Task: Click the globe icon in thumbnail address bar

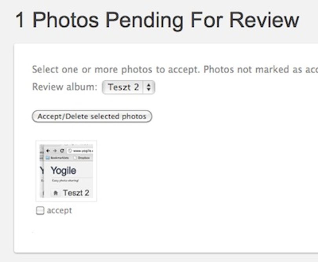Action: pyautogui.click(x=70, y=151)
